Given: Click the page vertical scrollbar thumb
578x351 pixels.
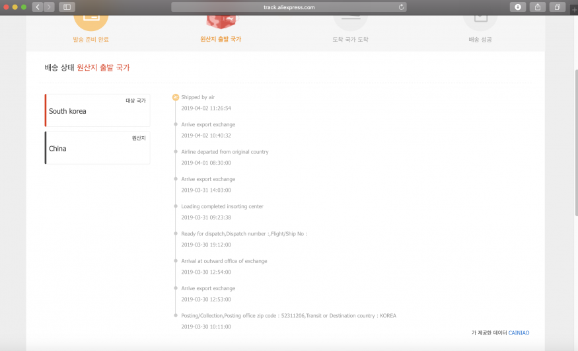Looking at the screenshot, I should click(x=576, y=142).
